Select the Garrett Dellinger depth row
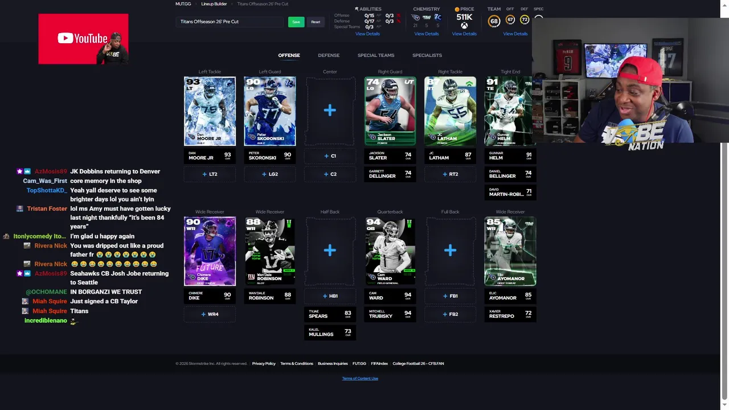 tap(390, 174)
